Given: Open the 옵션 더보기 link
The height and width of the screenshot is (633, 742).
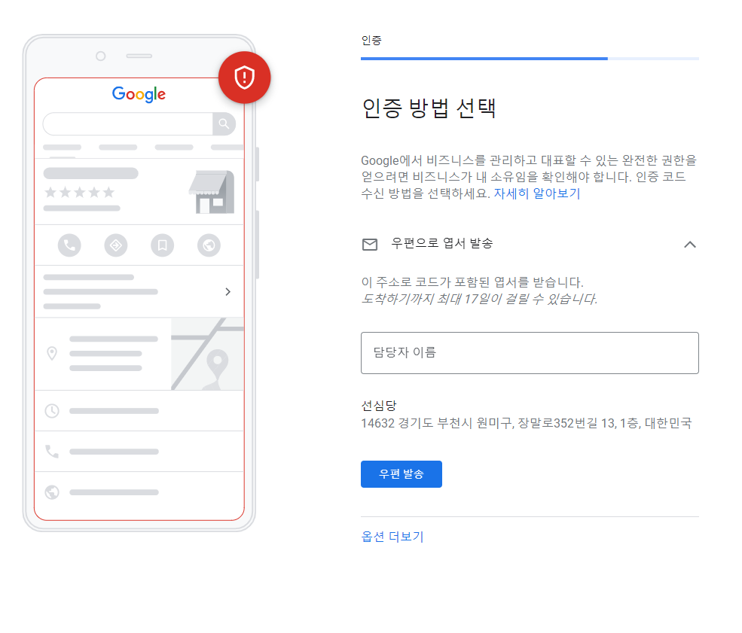Looking at the screenshot, I should point(392,537).
